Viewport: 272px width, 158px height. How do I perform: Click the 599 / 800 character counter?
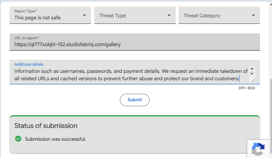pyautogui.click(x=246, y=88)
